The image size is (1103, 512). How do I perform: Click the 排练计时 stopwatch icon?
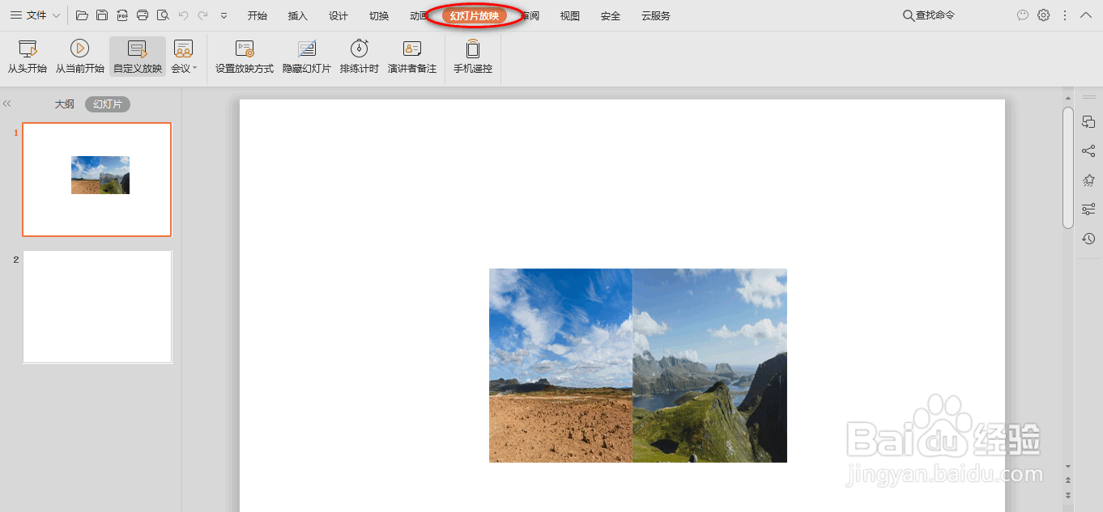click(360, 49)
